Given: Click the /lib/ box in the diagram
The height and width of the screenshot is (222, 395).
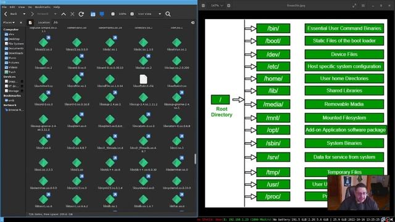Looking at the screenshot, I should pos(273,91).
